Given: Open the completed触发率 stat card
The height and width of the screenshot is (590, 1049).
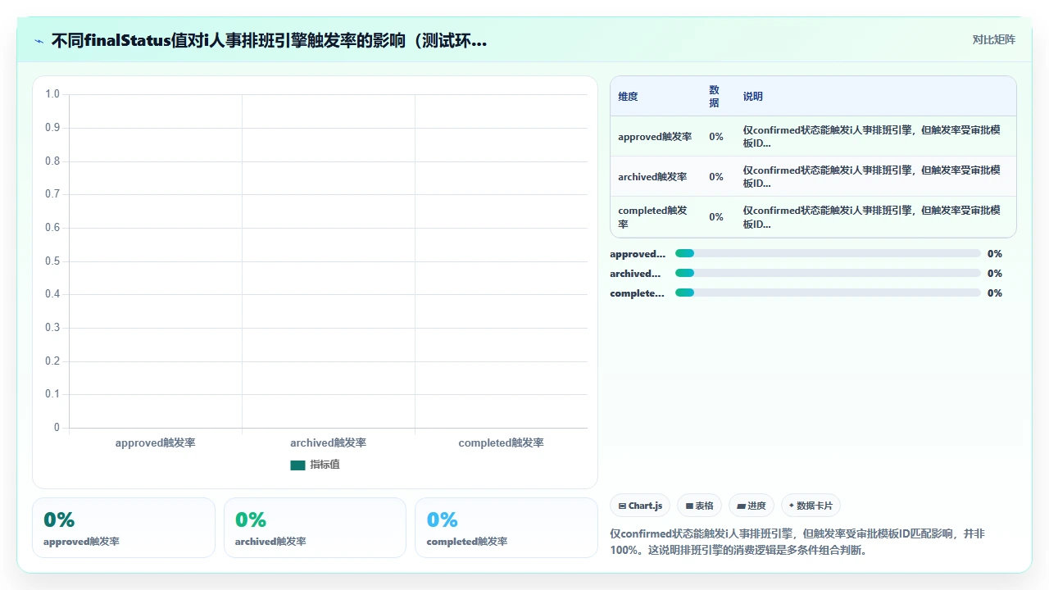Looking at the screenshot, I should point(506,528).
